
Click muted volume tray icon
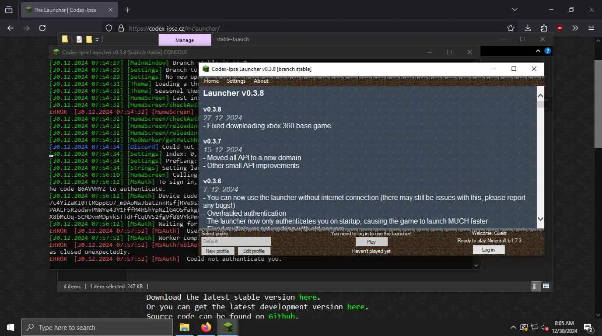coord(545,327)
